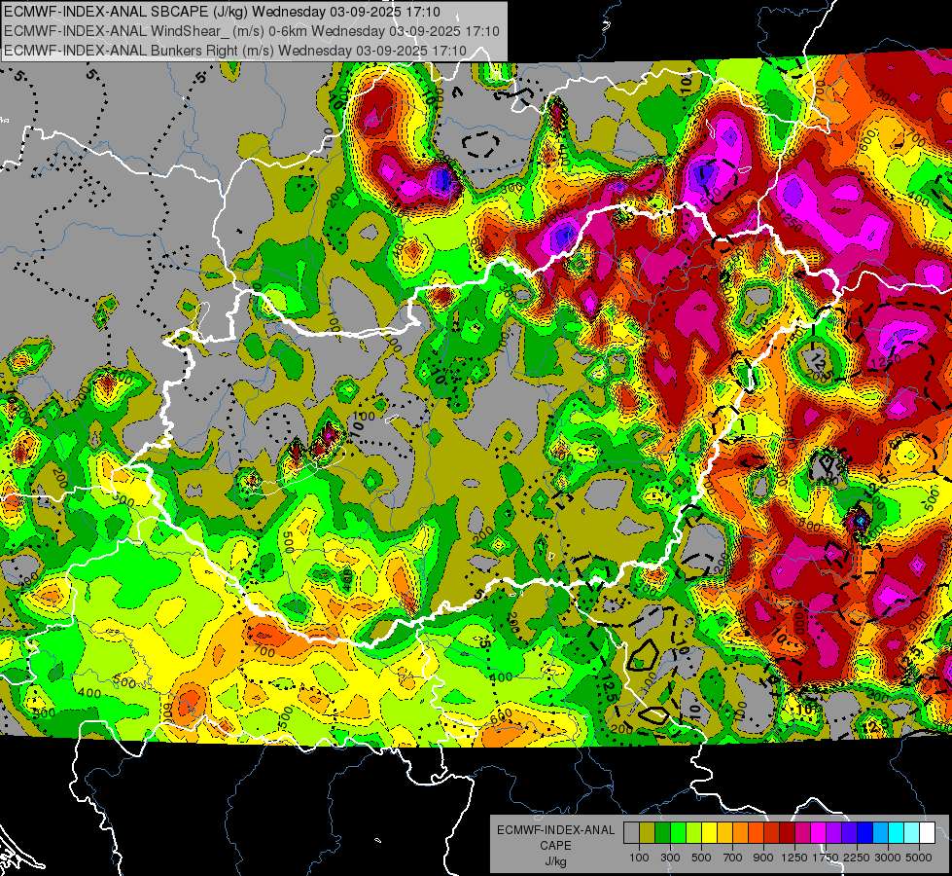This screenshot has height=876, width=952.
Task: Select the dark red swatch left of 1250
Action: [x=788, y=833]
